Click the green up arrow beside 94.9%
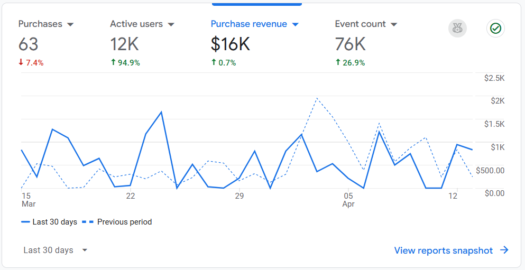Screen dimensions: 525x270 (113, 62)
